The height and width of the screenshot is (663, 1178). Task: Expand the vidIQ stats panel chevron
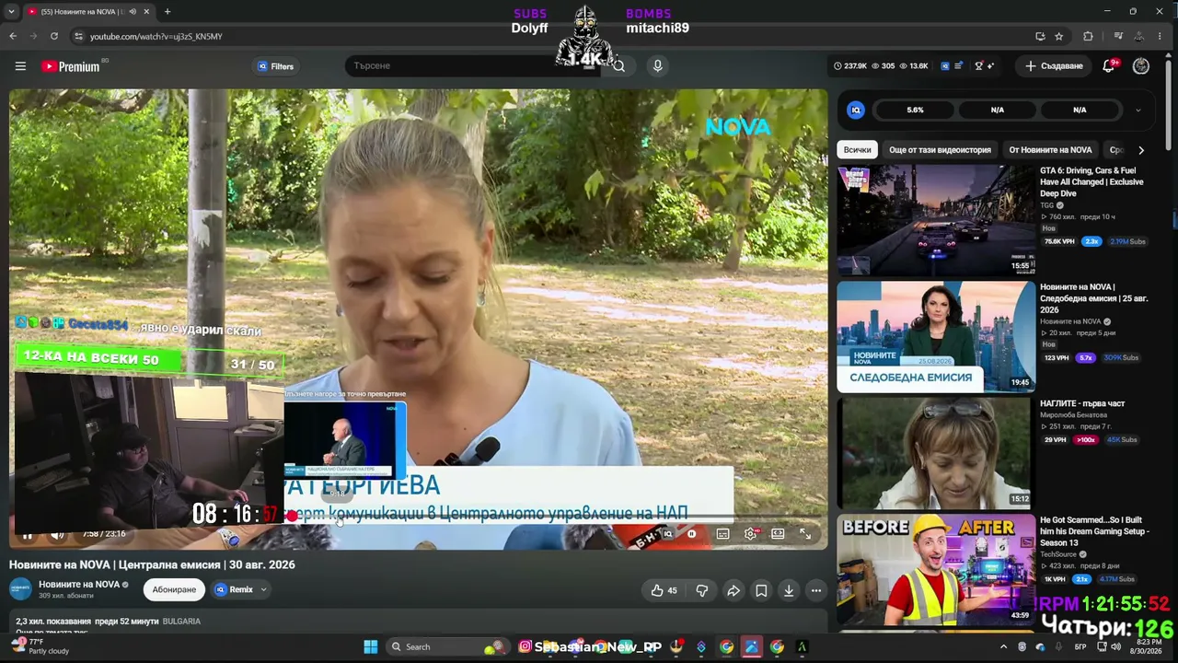pos(1138,110)
